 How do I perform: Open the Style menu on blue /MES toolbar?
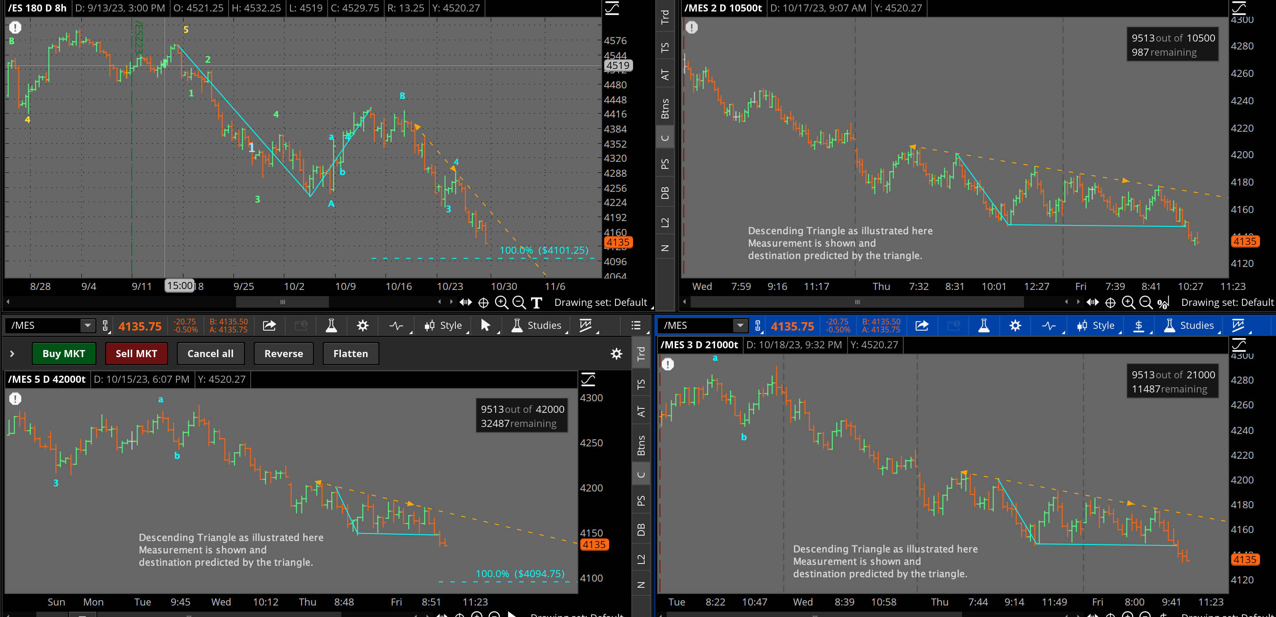coord(1096,325)
